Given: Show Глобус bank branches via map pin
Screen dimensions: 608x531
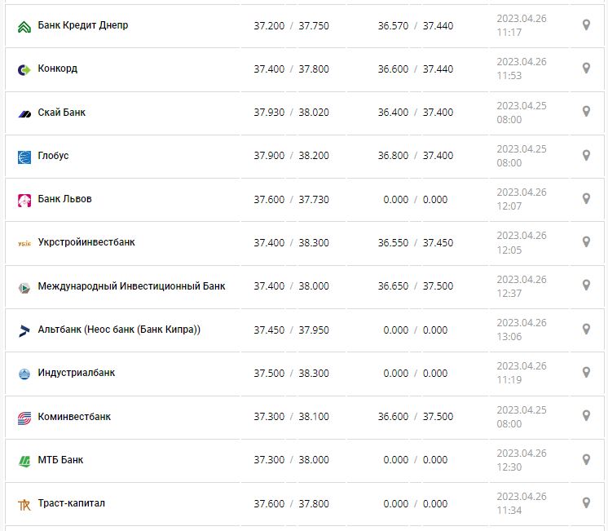Looking at the screenshot, I should [x=585, y=155].
